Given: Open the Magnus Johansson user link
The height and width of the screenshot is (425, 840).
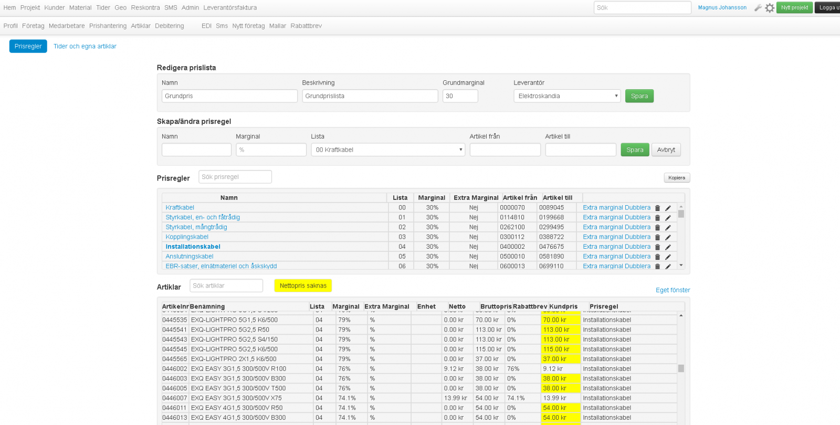Looking at the screenshot, I should (x=722, y=8).
